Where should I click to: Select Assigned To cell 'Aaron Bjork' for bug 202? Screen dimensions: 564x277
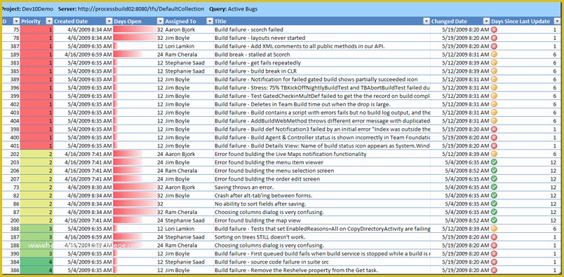click(180, 154)
